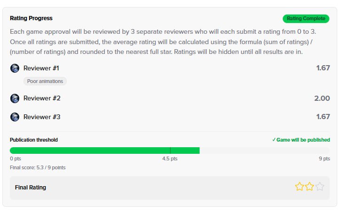Click the Final score 5.3 / 9 points text
The width and height of the screenshot is (342, 211).
38,168
